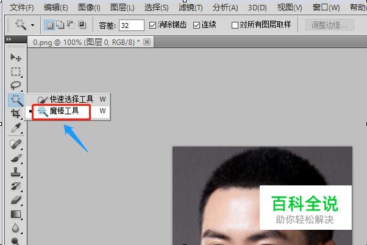Screen dimensions: 367x245
Task: Choose Add to selection mode icon
Action: click(x=60, y=25)
